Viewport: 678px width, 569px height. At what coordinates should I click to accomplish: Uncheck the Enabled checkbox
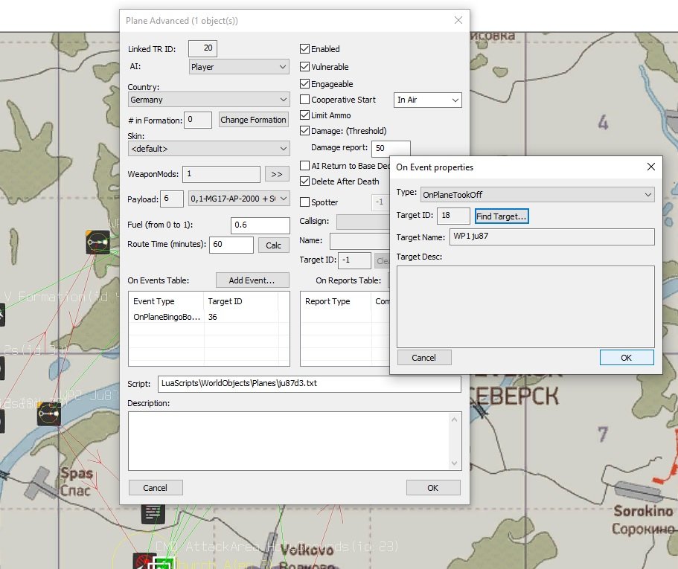point(305,49)
